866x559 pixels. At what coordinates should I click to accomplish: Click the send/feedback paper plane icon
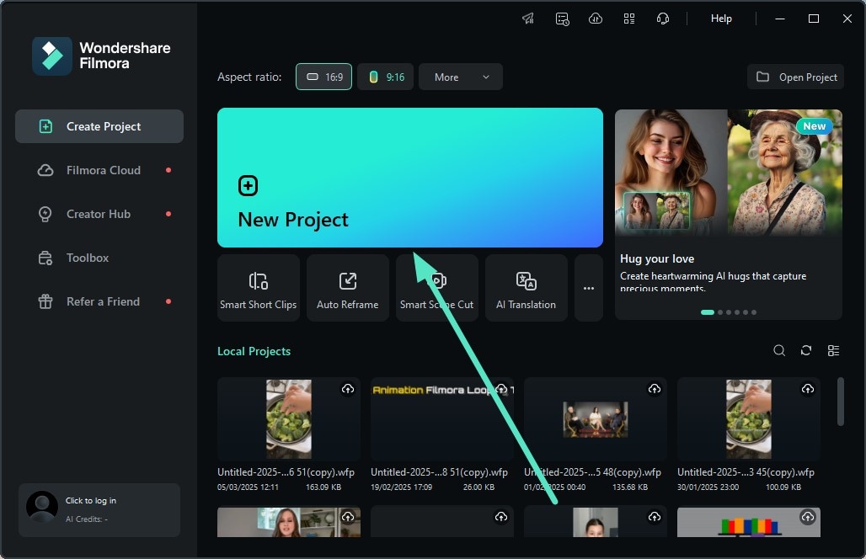[528, 19]
